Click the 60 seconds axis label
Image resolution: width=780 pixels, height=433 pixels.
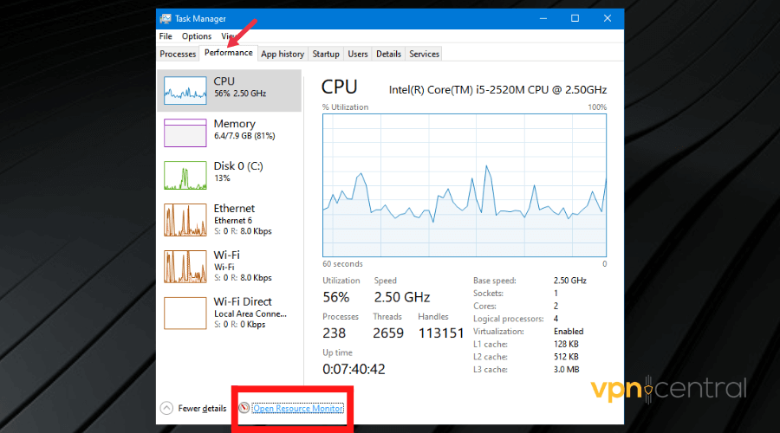click(x=342, y=264)
